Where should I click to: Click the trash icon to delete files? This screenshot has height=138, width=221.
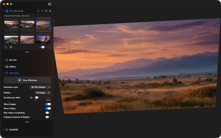(50, 11)
